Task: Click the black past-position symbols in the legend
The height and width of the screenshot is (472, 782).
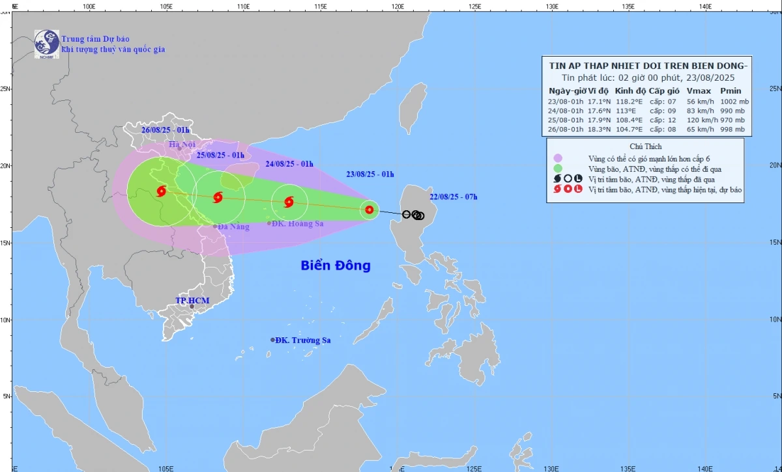Action: click(568, 178)
